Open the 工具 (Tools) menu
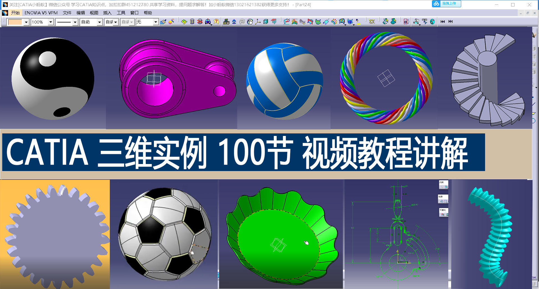539x289 pixels. (121, 13)
